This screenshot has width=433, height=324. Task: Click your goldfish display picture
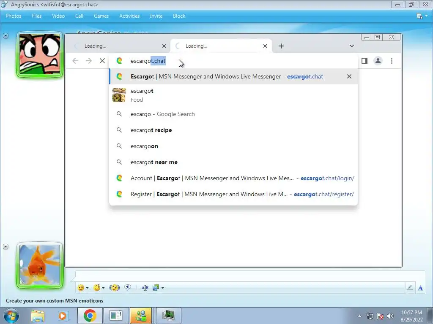(x=40, y=265)
